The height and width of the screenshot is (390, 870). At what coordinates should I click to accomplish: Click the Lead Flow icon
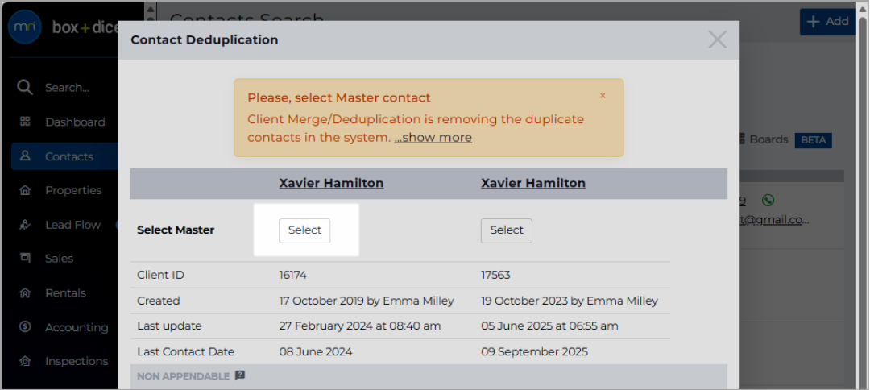pos(25,225)
